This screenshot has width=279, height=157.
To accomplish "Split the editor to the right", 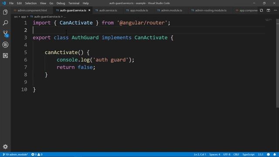I will click(x=269, y=10).
